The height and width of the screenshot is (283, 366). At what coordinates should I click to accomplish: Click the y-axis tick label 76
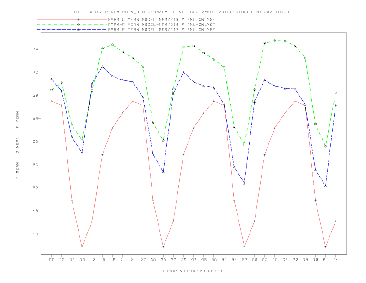tap(36, 49)
